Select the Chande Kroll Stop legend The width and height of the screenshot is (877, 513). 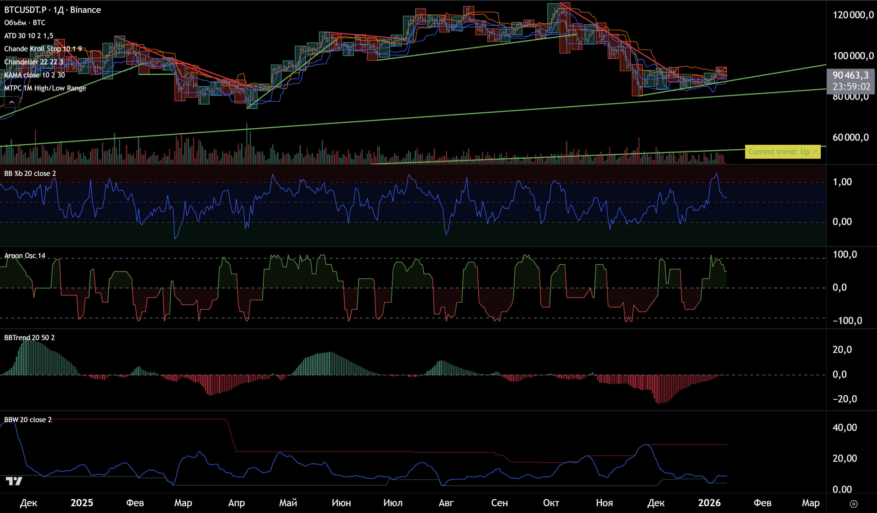[43, 49]
